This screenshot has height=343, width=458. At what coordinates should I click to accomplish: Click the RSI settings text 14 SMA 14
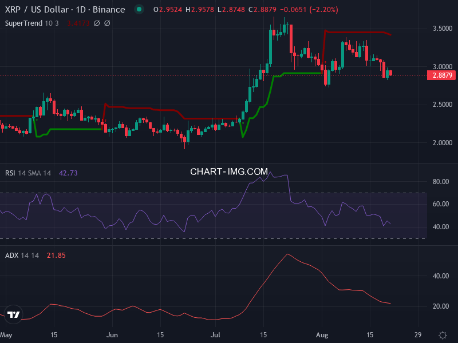(34, 173)
